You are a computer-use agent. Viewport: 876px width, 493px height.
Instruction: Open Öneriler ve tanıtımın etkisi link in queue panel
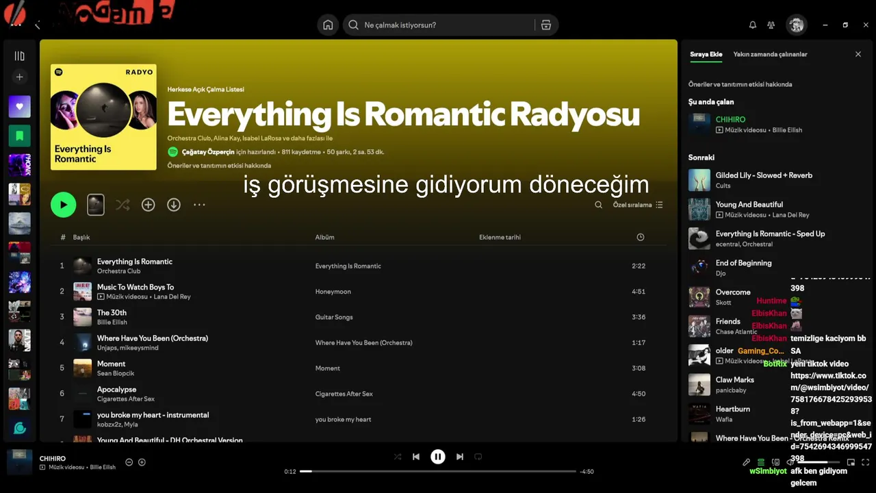click(x=740, y=84)
